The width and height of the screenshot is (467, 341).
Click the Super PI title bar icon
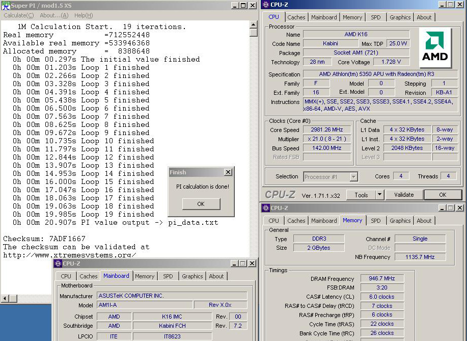(x=6, y=6)
